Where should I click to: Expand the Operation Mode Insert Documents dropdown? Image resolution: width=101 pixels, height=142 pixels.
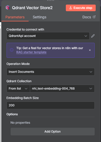(51, 72)
